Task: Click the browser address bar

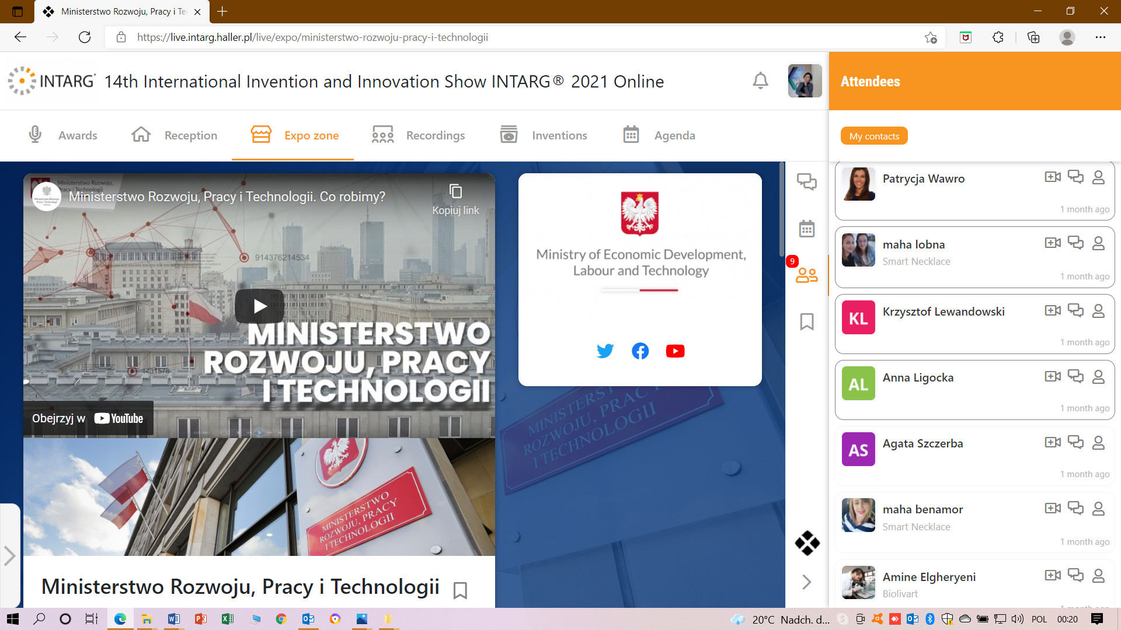Action: 525,37
